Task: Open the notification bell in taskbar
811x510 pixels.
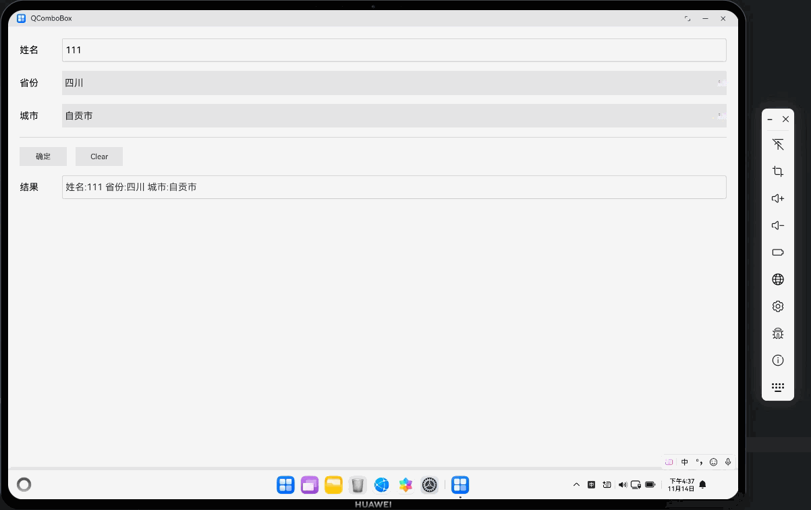Action: (x=702, y=484)
